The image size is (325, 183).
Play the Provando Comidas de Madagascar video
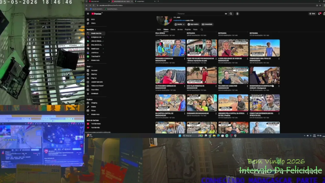coord(170,48)
